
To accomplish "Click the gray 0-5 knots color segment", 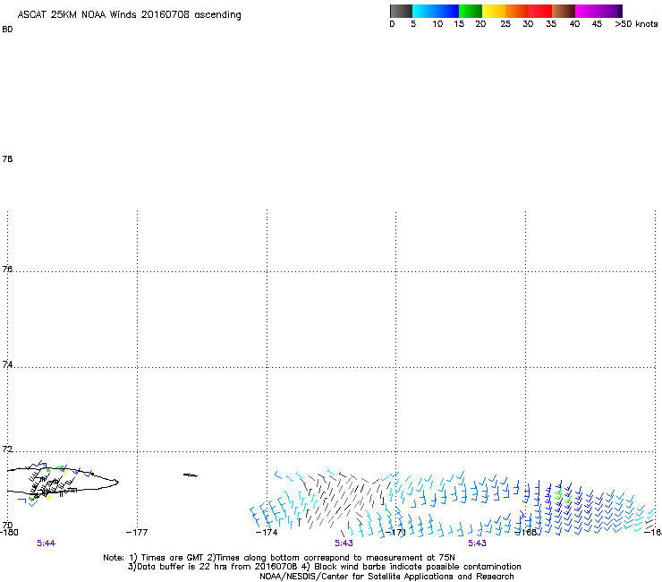I will click(401, 11).
